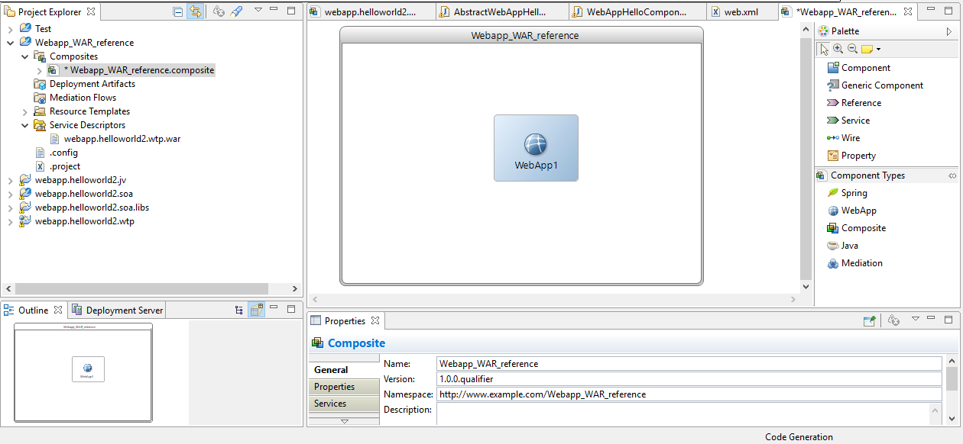Select webapp.helloworld2.wtp.war file

tap(122, 139)
